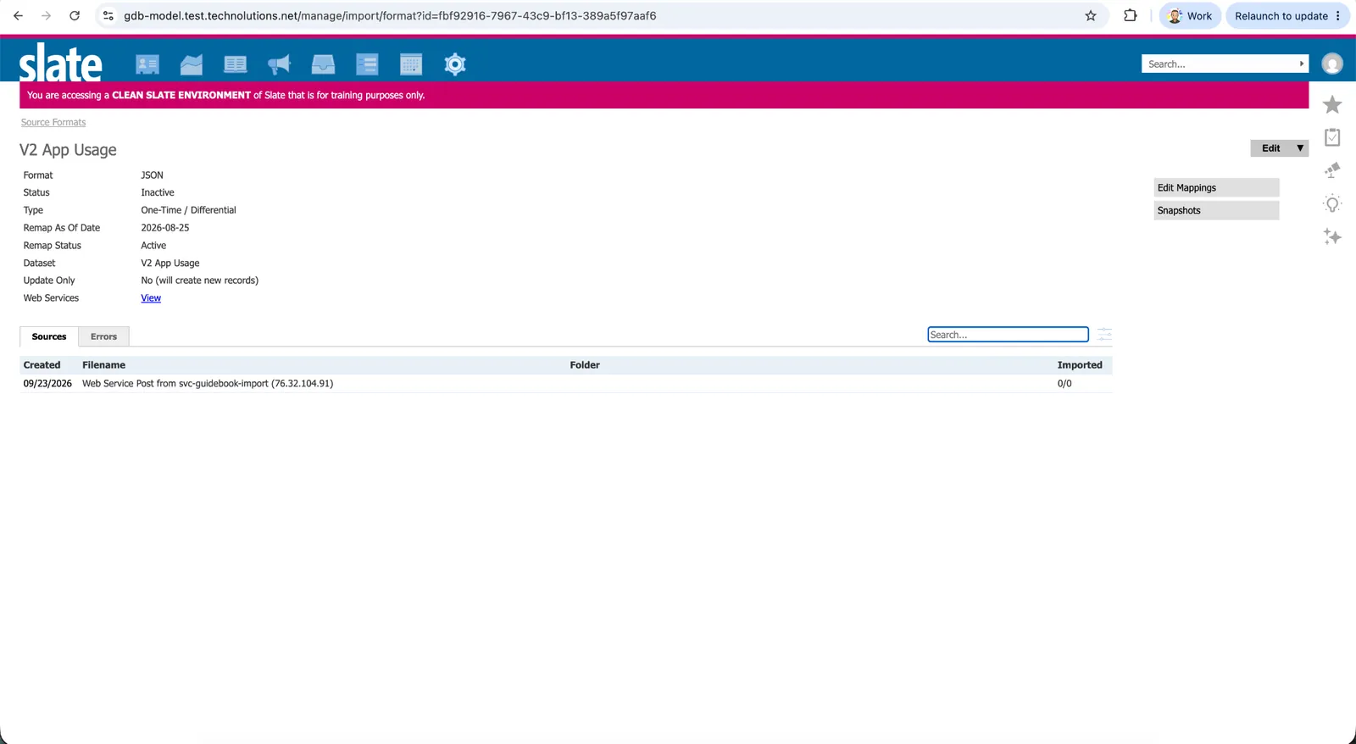Screen dimensions: 1356x744
Task: Click the Filename column header
Action: 103,365
